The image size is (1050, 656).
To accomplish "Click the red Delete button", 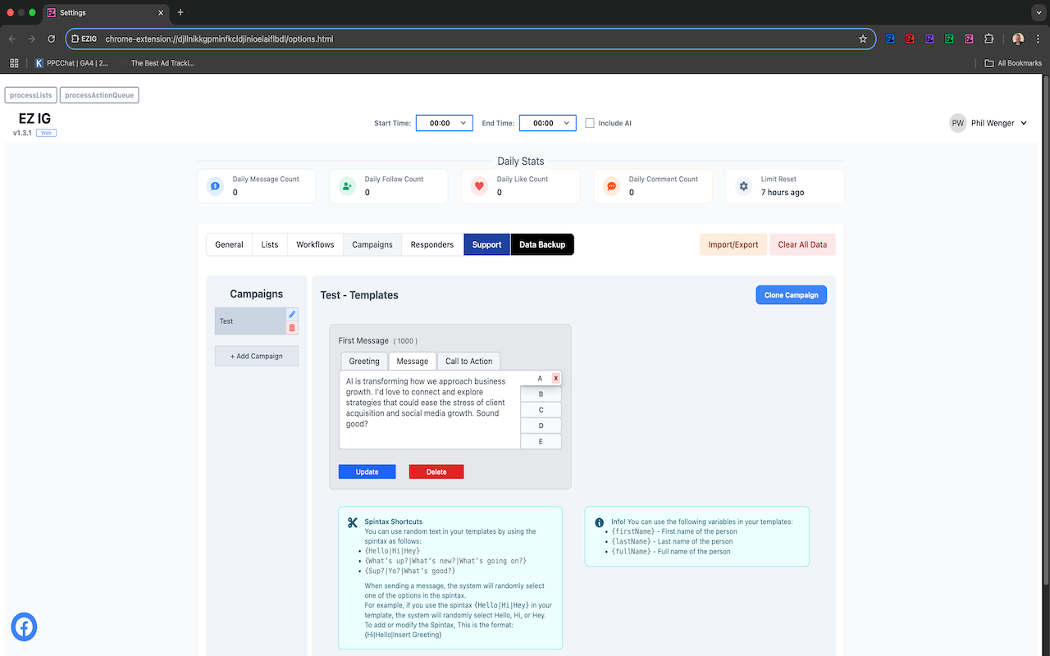I will pyautogui.click(x=436, y=471).
